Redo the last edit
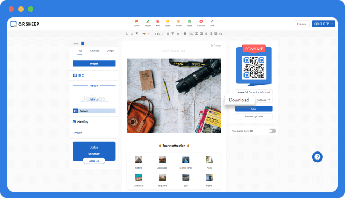345x198 pixels. (132, 34)
